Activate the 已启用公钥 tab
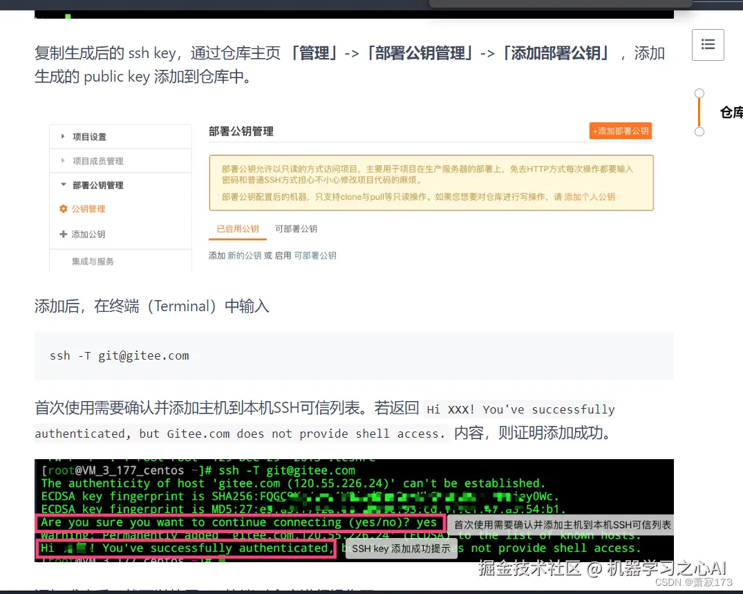The height and width of the screenshot is (594, 743). (x=237, y=228)
